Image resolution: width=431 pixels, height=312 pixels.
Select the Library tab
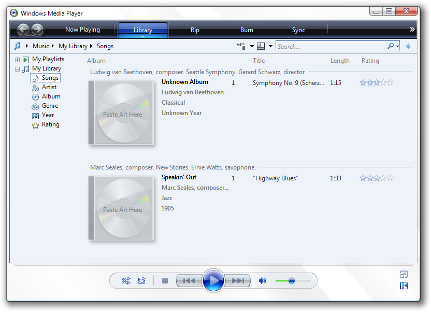point(143,30)
